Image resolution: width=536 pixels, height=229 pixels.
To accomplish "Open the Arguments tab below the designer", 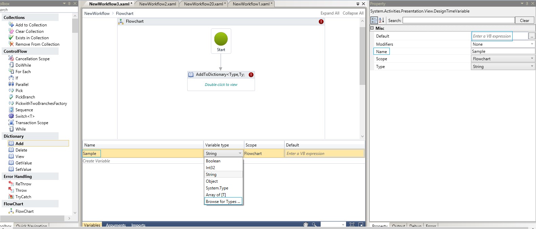I will pyautogui.click(x=115, y=225).
